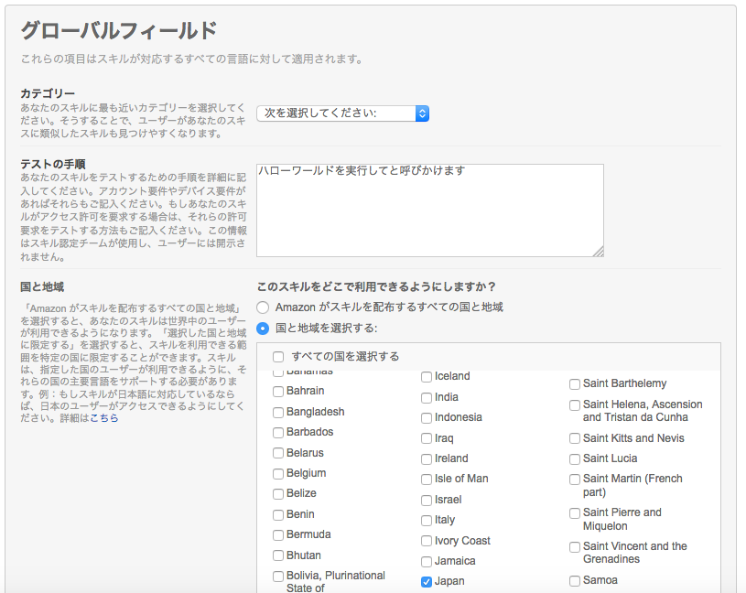Check Saint Helena, Ascension and Tristan checkbox

click(x=575, y=405)
